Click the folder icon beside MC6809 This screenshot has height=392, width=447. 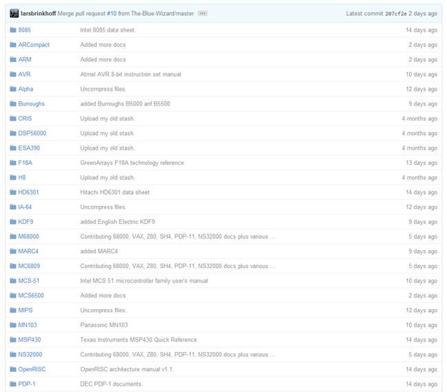(x=13, y=266)
